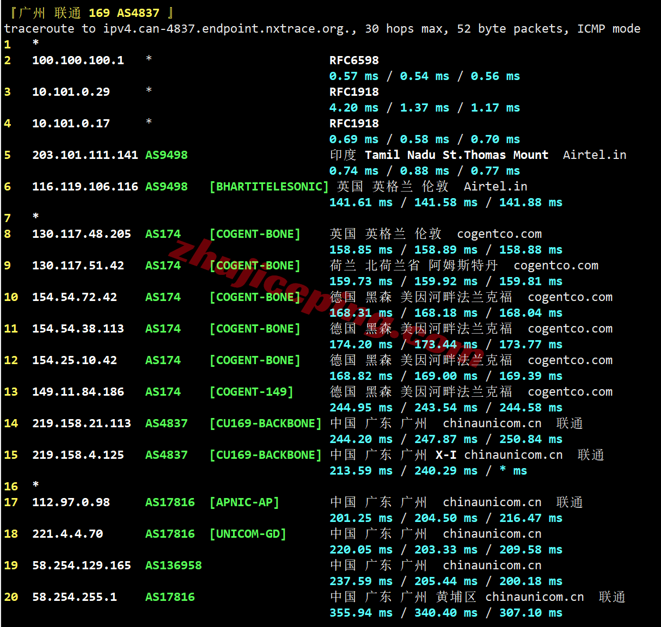Click IP address 154.54.38.113

pos(78,329)
